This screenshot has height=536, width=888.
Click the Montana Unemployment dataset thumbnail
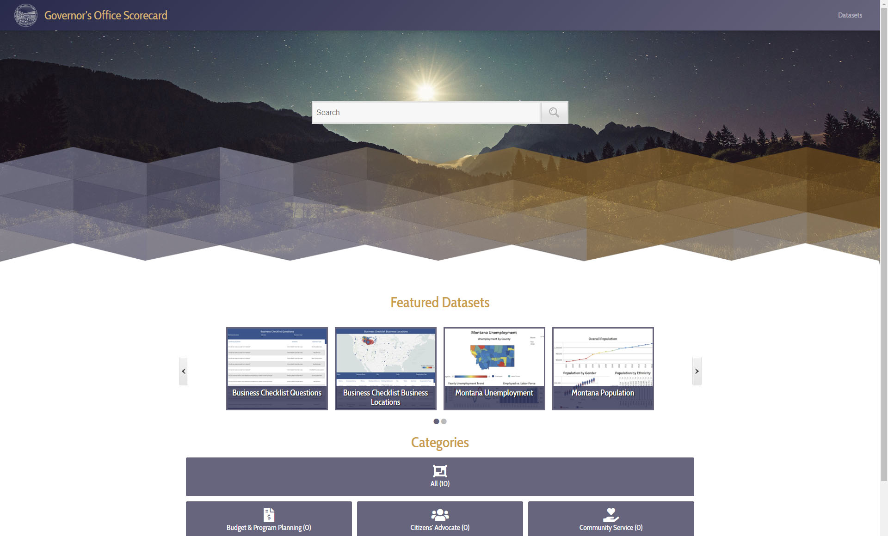click(493, 368)
